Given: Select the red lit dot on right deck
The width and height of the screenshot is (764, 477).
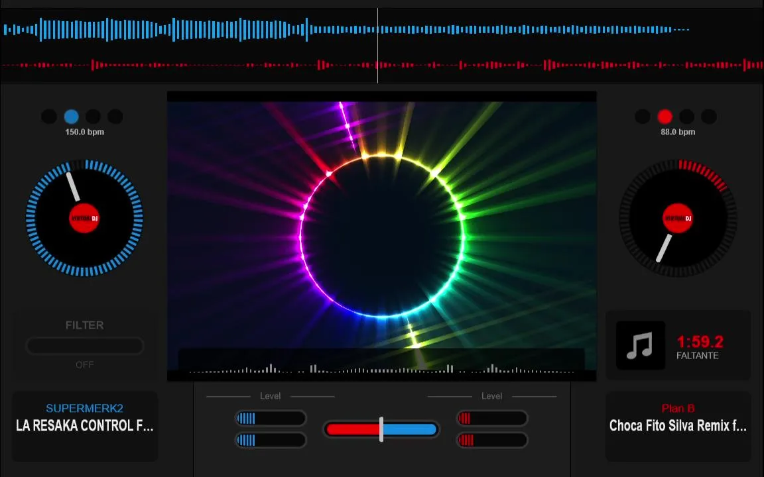Looking at the screenshot, I should point(665,117).
